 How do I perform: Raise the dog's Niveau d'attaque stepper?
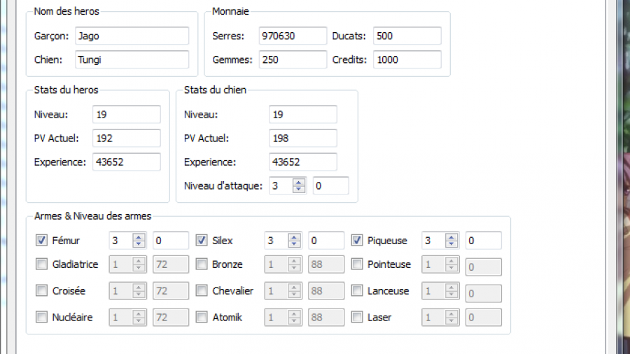point(299,183)
